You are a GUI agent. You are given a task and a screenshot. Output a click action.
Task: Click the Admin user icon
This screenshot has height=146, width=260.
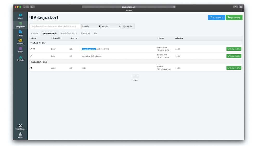(x=20, y=134)
